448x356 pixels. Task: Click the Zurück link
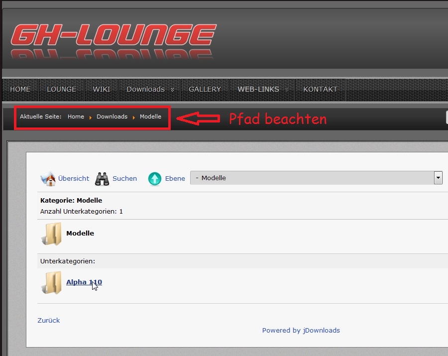[49, 320]
